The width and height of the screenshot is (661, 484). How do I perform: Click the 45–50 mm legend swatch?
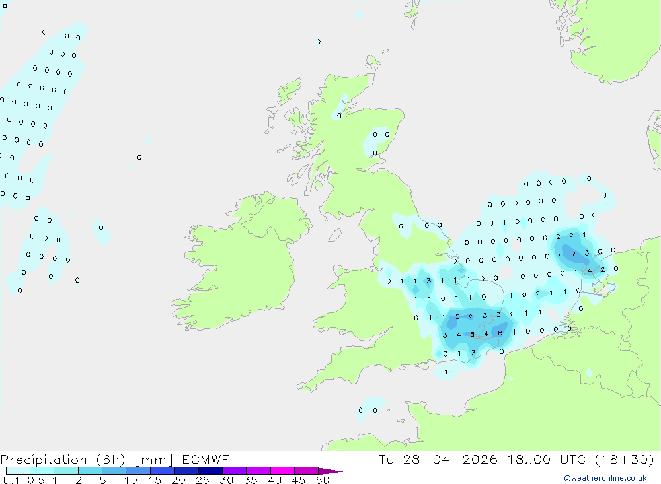coord(307,471)
